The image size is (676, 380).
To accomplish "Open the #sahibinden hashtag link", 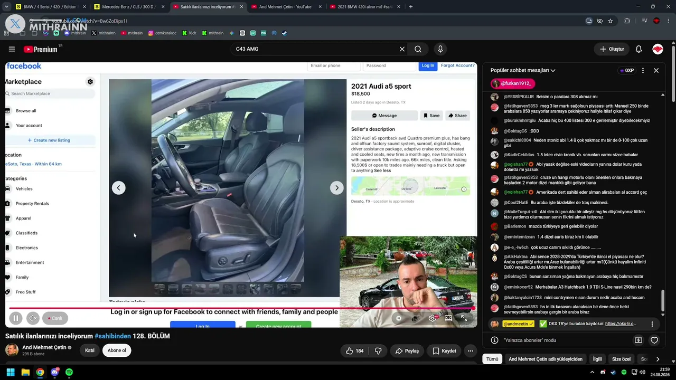I will click(x=112, y=336).
